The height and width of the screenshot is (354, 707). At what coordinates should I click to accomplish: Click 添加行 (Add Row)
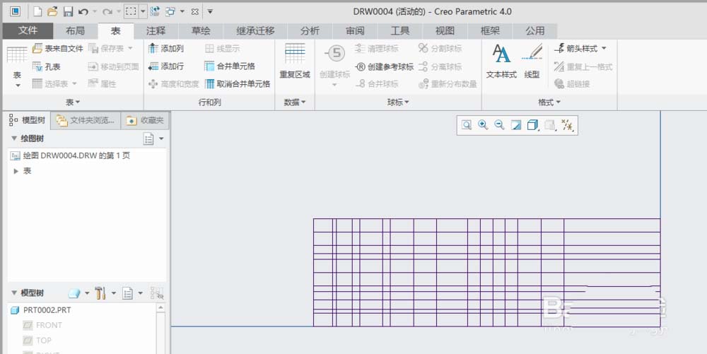tap(166, 66)
